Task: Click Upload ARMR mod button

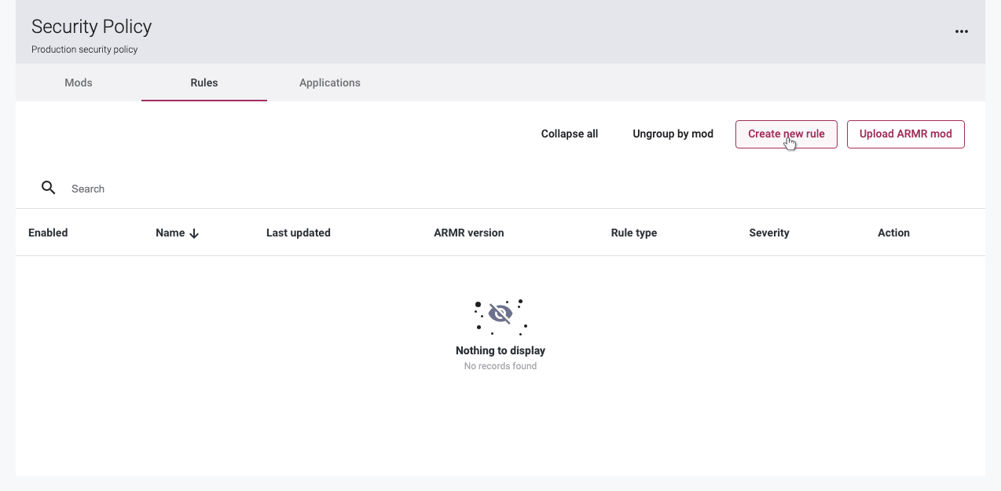Action: [906, 134]
